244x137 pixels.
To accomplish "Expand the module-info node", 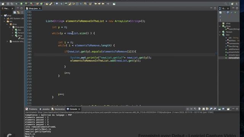I will pyautogui.click(x=7, y=41).
